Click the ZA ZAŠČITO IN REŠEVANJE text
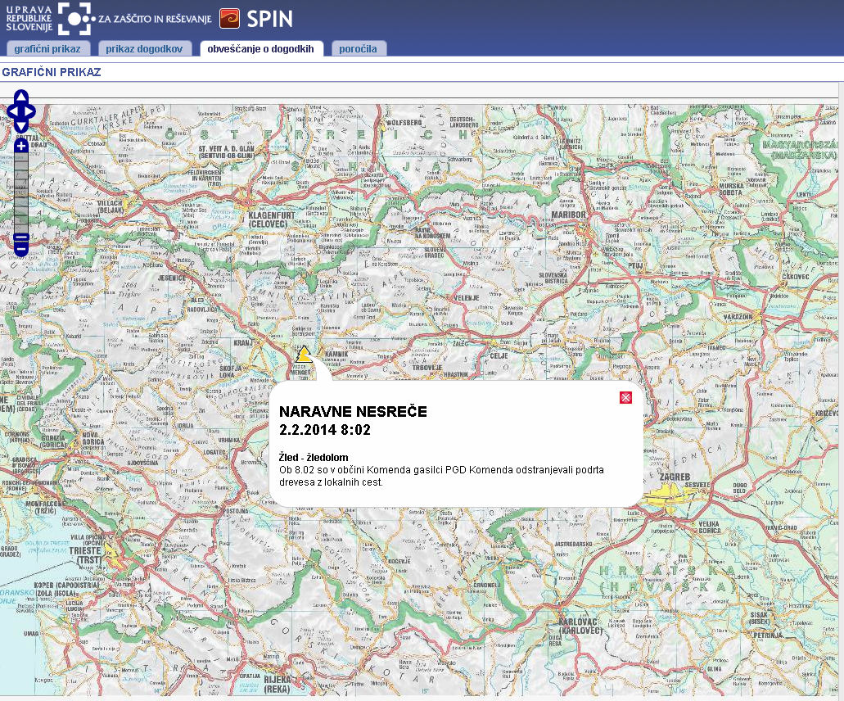Viewport: 844px width, 701px height. [x=155, y=20]
